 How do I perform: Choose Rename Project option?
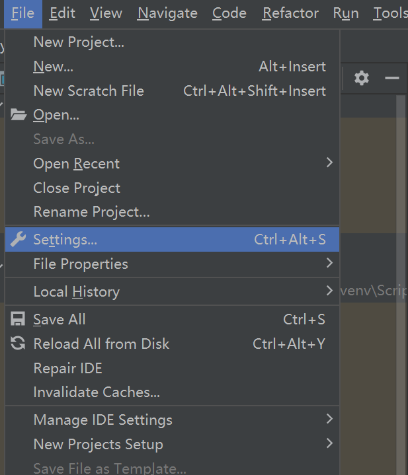91,212
